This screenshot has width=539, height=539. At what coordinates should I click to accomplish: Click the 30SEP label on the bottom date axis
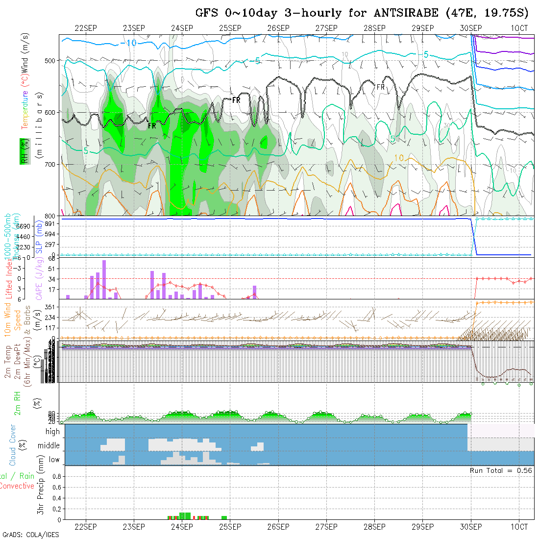471,527
